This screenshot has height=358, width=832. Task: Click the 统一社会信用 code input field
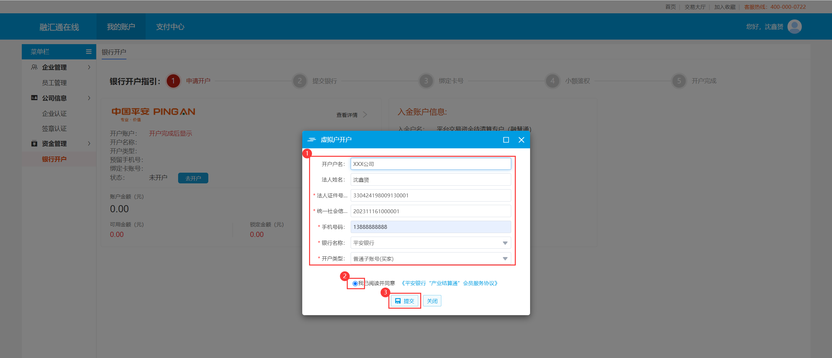pos(431,211)
